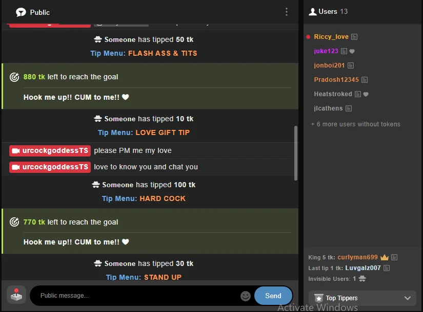Viewport: 423px width, 312px height.
Task: Expand the Top Tippers dropdown
Action: [362, 298]
